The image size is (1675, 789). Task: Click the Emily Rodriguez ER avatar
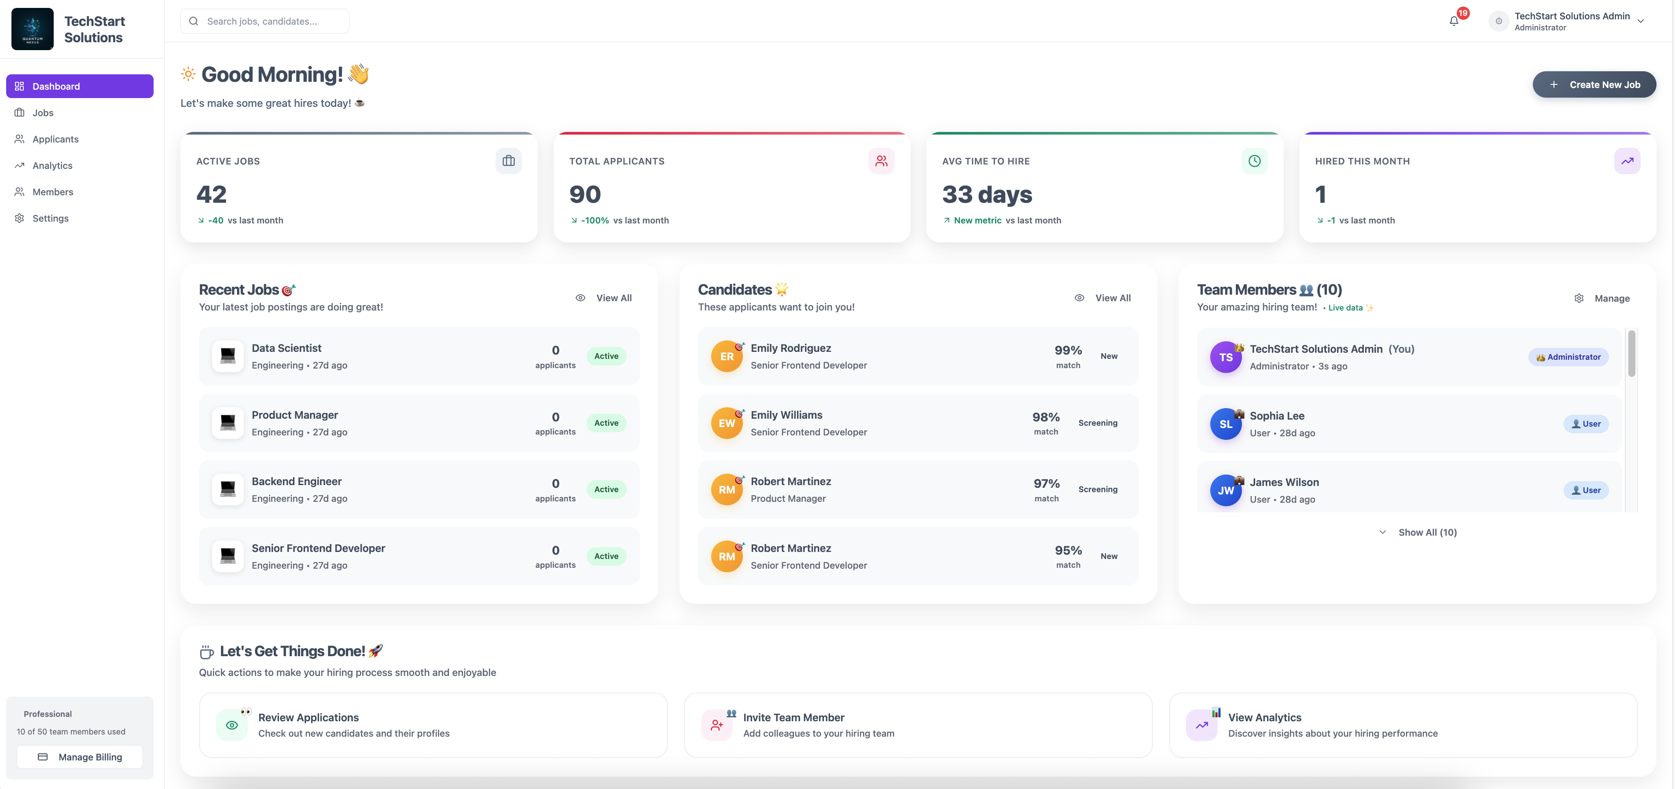(726, 356)
